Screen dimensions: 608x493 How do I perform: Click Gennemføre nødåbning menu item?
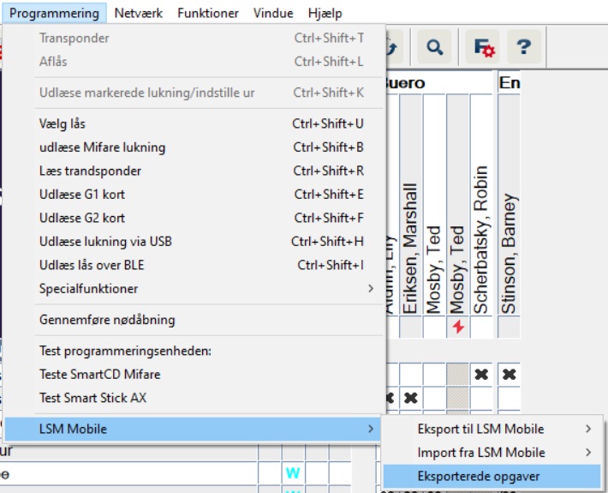click(107, 320)
